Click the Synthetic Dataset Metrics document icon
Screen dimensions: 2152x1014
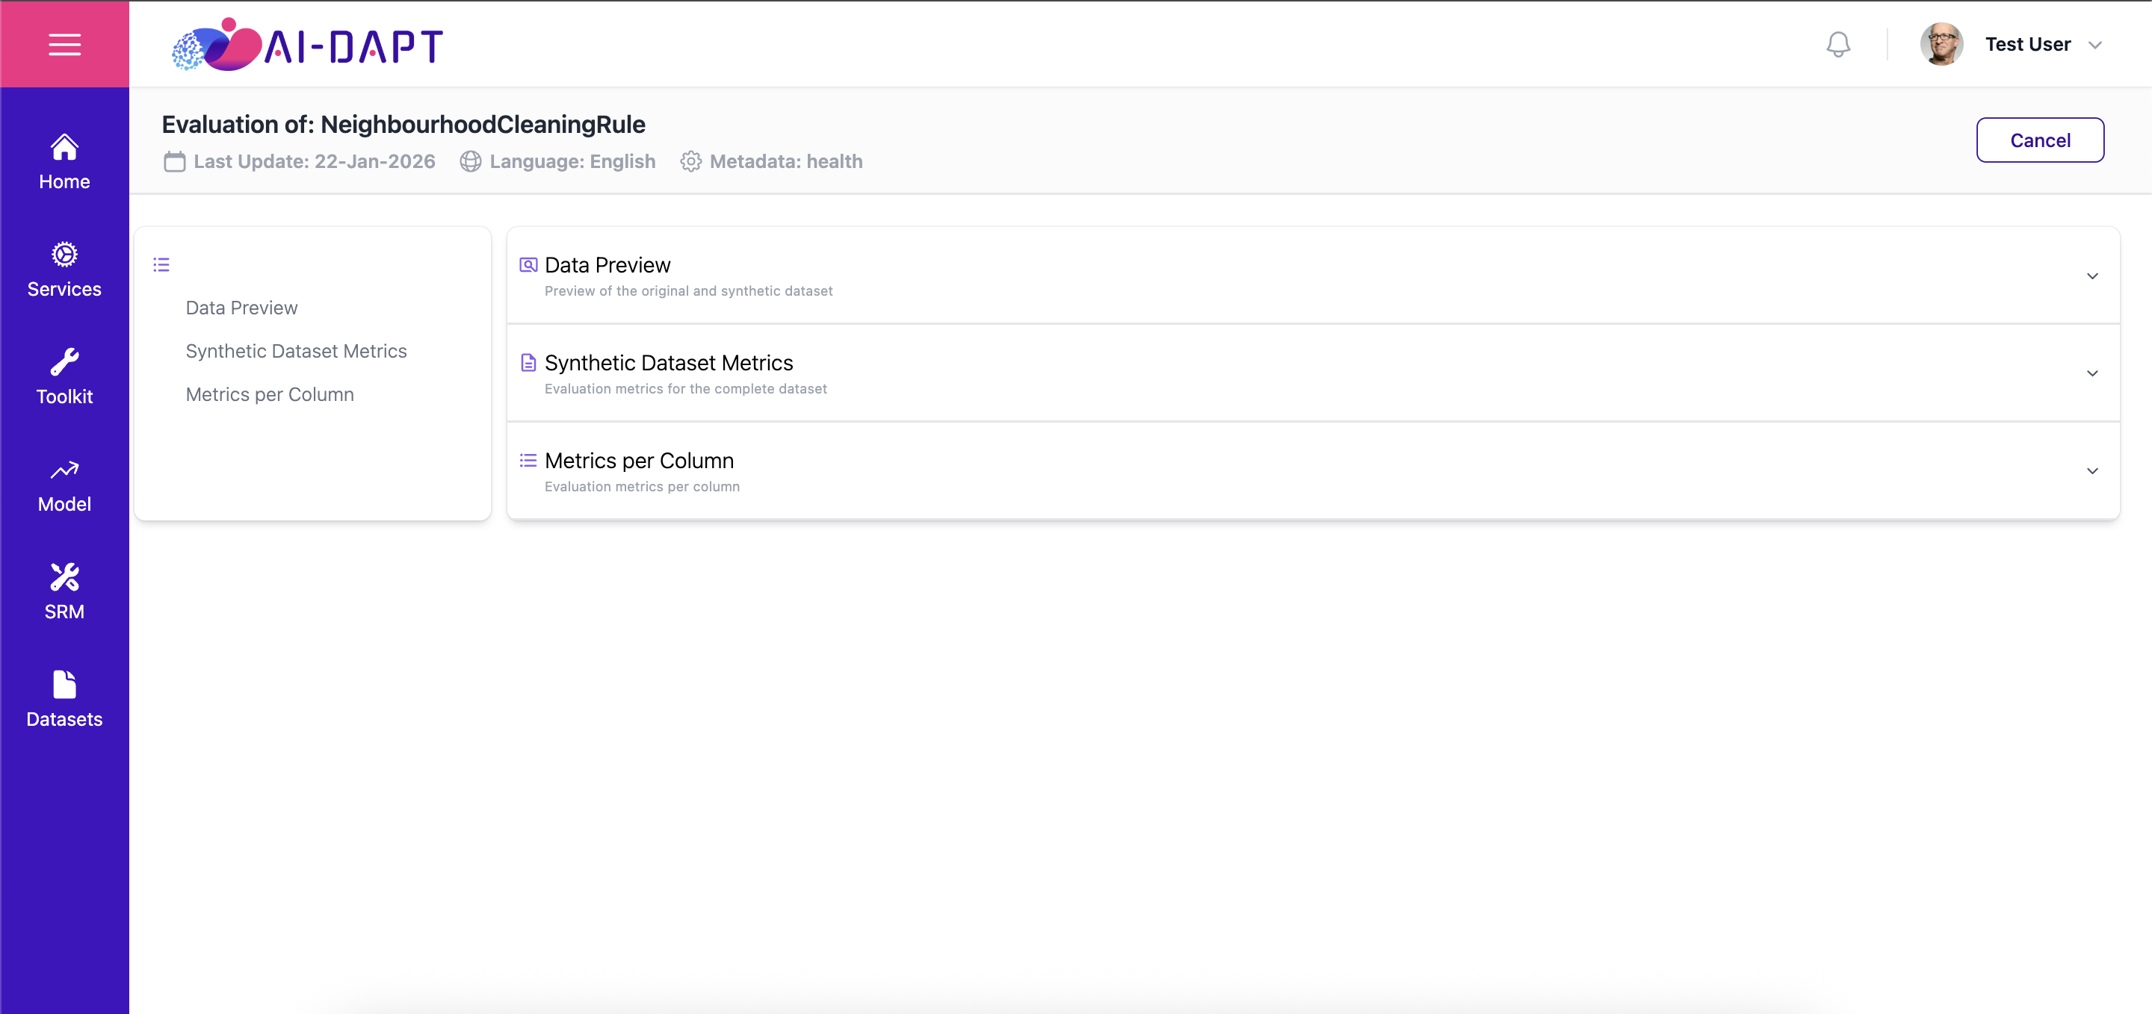point(528,363)
